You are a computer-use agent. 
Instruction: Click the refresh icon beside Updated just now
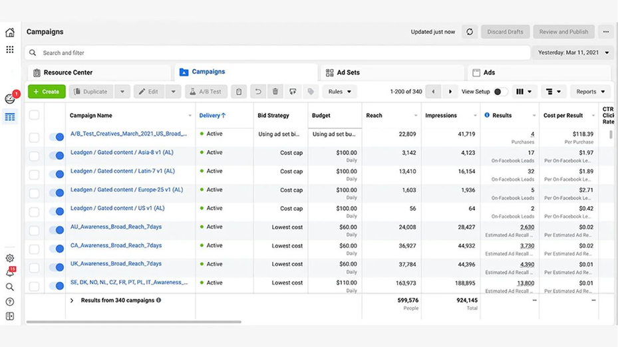470,32
